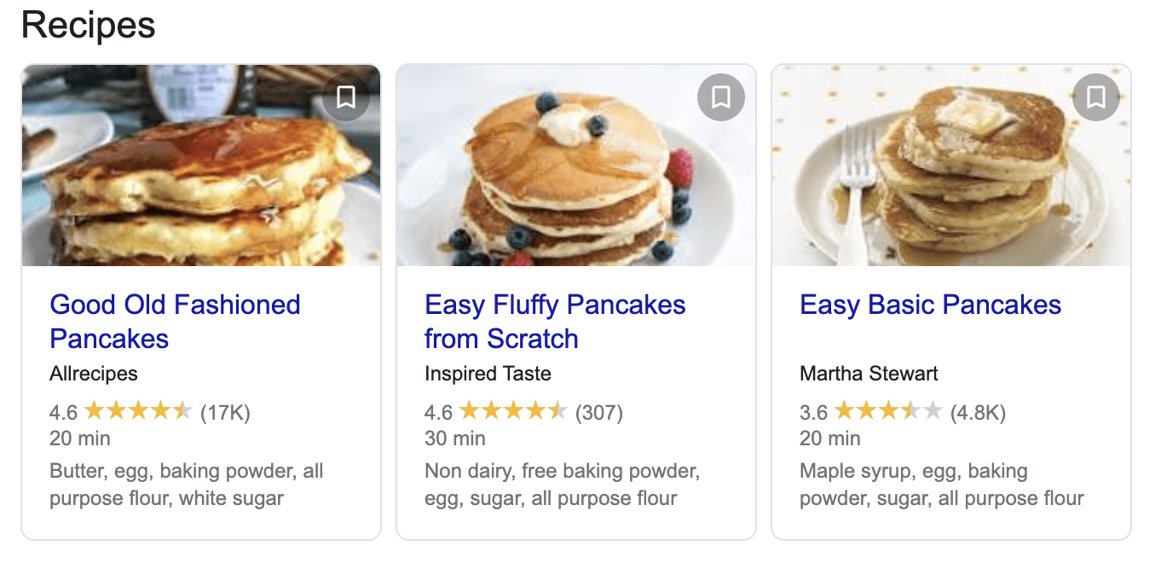The width and height of the screenshot is (1161, 563).
Task: Click the Easy Basic Pancakes photo
Action: 950,165
